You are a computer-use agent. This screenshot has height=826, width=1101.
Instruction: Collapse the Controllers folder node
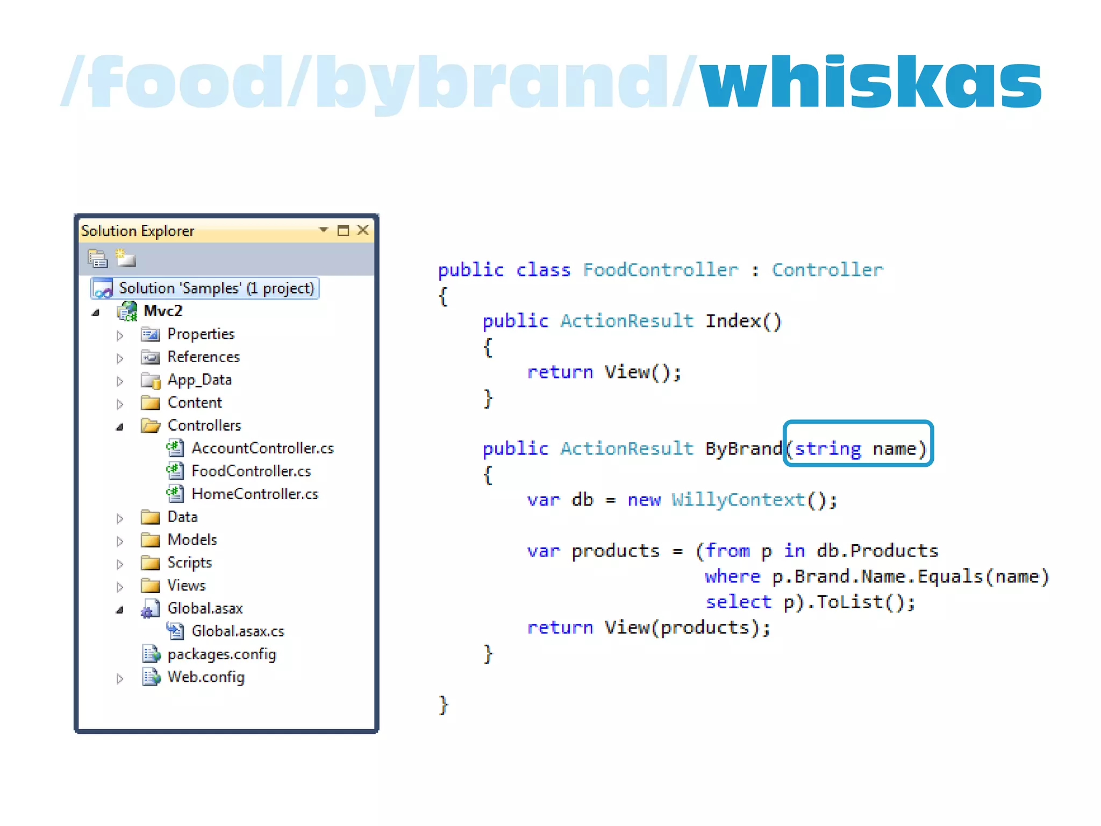click(x=120, y=426)
